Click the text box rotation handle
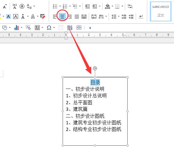This screenshot has width=174, height=161. 95,68
